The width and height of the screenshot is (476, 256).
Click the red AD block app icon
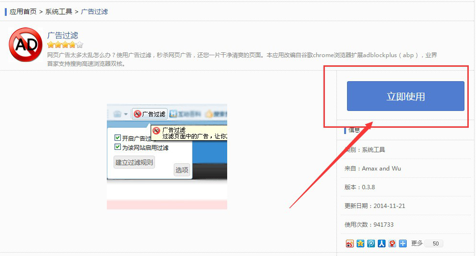pos(26,45)
